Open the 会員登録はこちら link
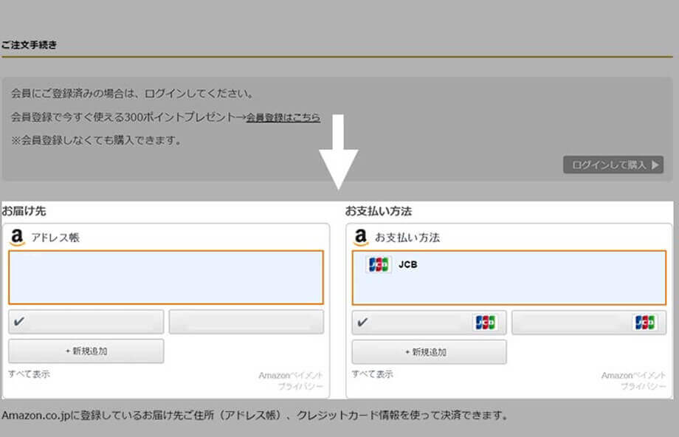The height and width of the screenshot is (437, 679). point(283,117)
